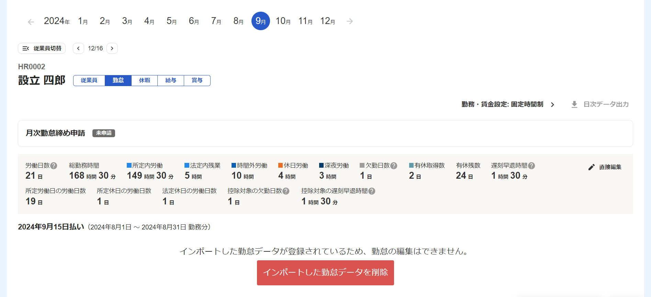
Task: Click the 日次データ出力 label
Action: click(606, 104)
